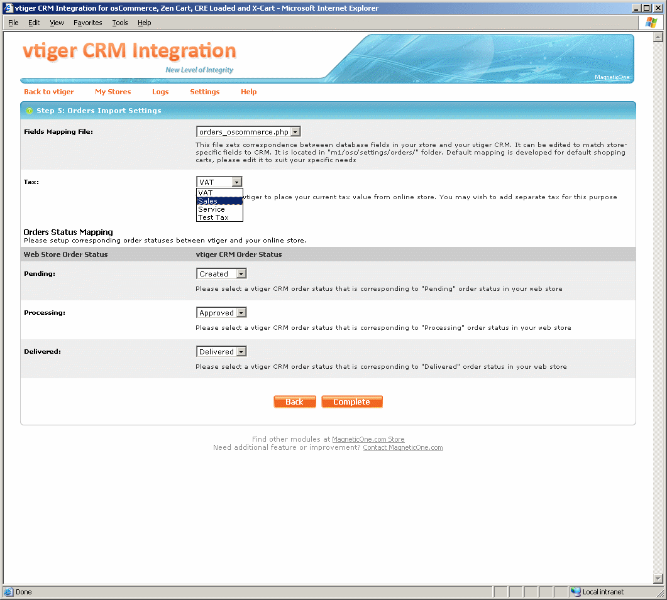Image resolution: width=667 pixels, height=600 pixels.
Task: Click the Fields Mapping File label
Action: coord(58,132)
